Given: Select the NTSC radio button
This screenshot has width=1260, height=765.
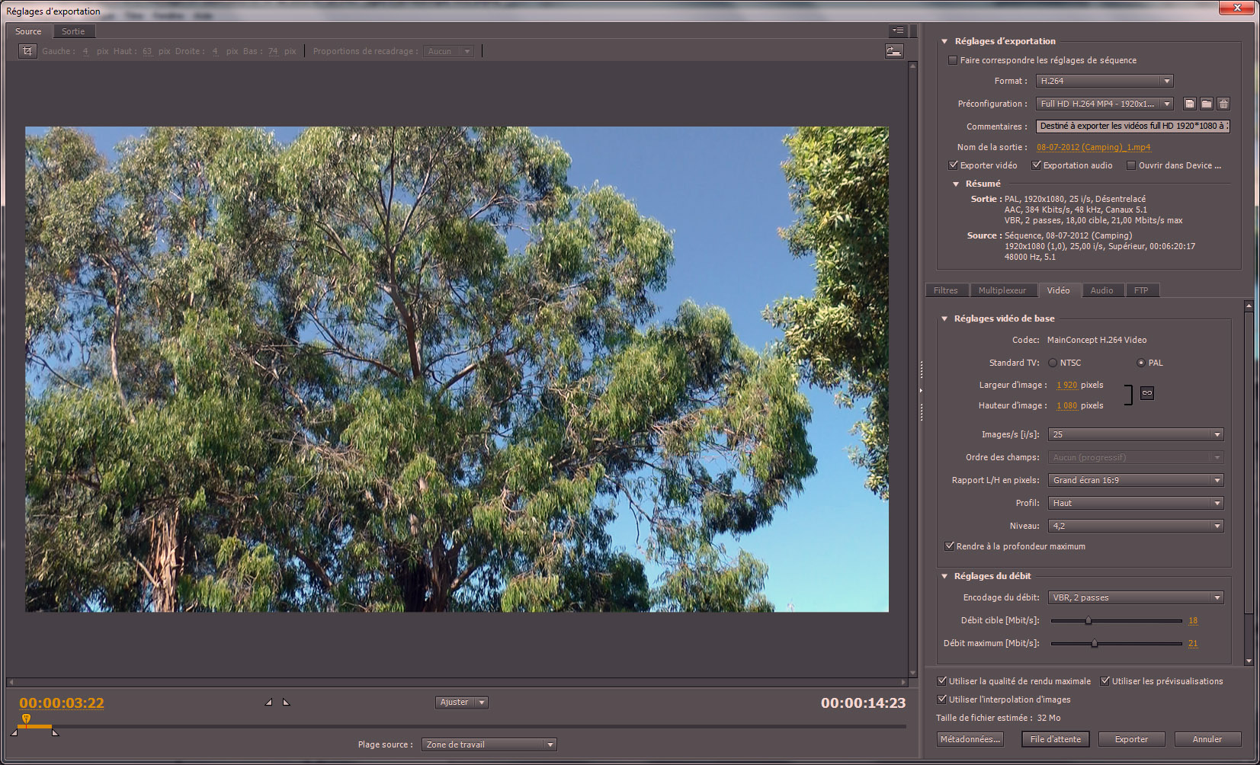Looking at the screenshot, I should click(1053, 363).
